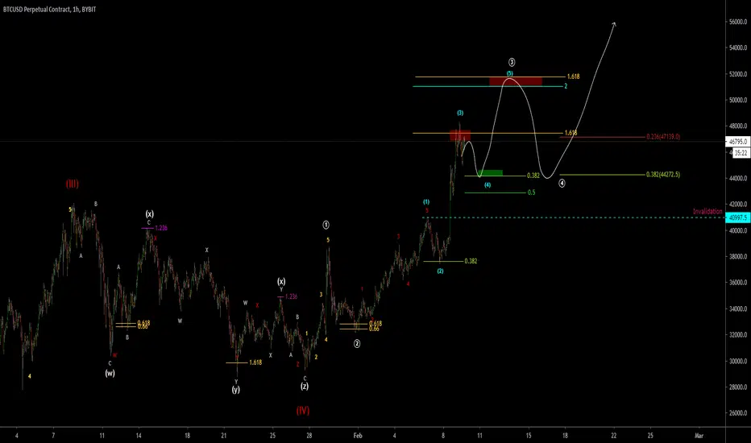751x443 pixels.
Task: Click the circled 3 wave marker
Action: coord(512,62)
